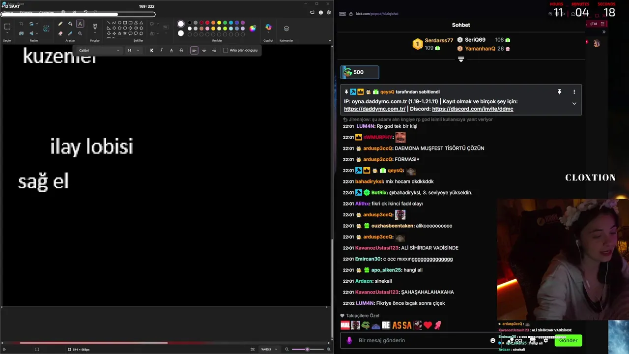Open the emoji picker in chat input
Screen dimensions: 629x354
click(x=493, y=340)
